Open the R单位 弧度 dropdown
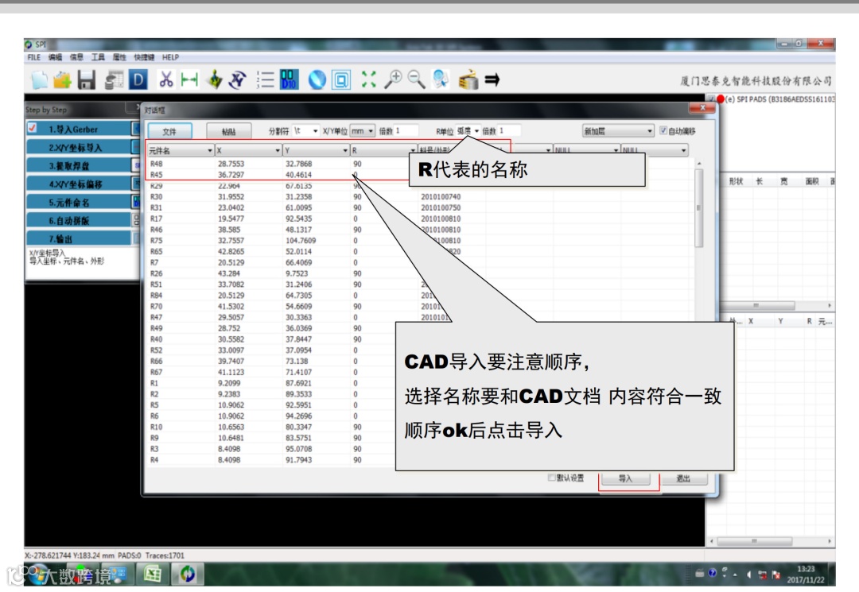Viewport: 859px width, 592px height. coord(468,131)
